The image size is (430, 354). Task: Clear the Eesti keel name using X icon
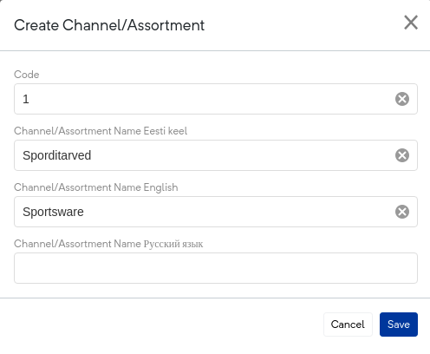[x=402, y=155]
